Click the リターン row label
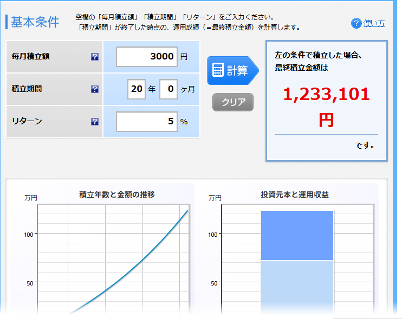This screenshot has height=319, width=402. (x=27, y=122)
